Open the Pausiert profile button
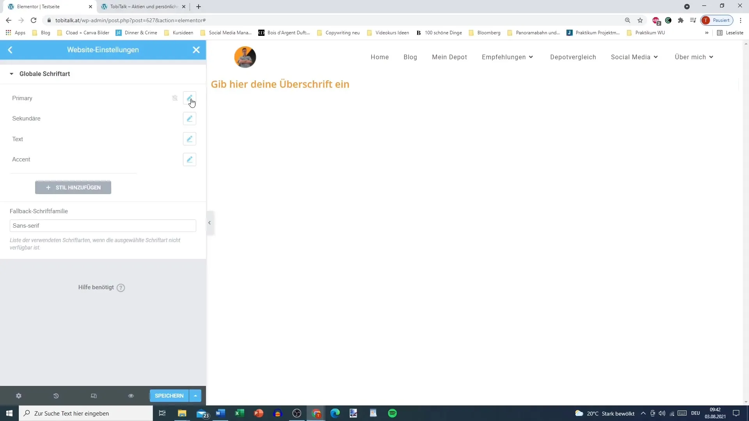 pyautogui.click(x=717, y=20)
